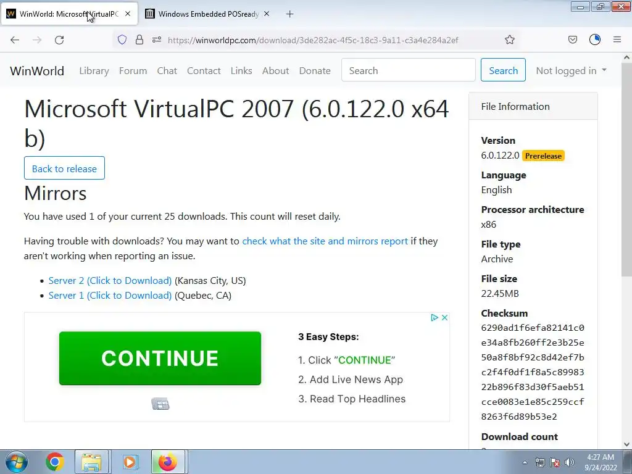The height and width of the screenshot is (474, 632).
Task: Open the Donate nav menu item
Action: [315, 70]
